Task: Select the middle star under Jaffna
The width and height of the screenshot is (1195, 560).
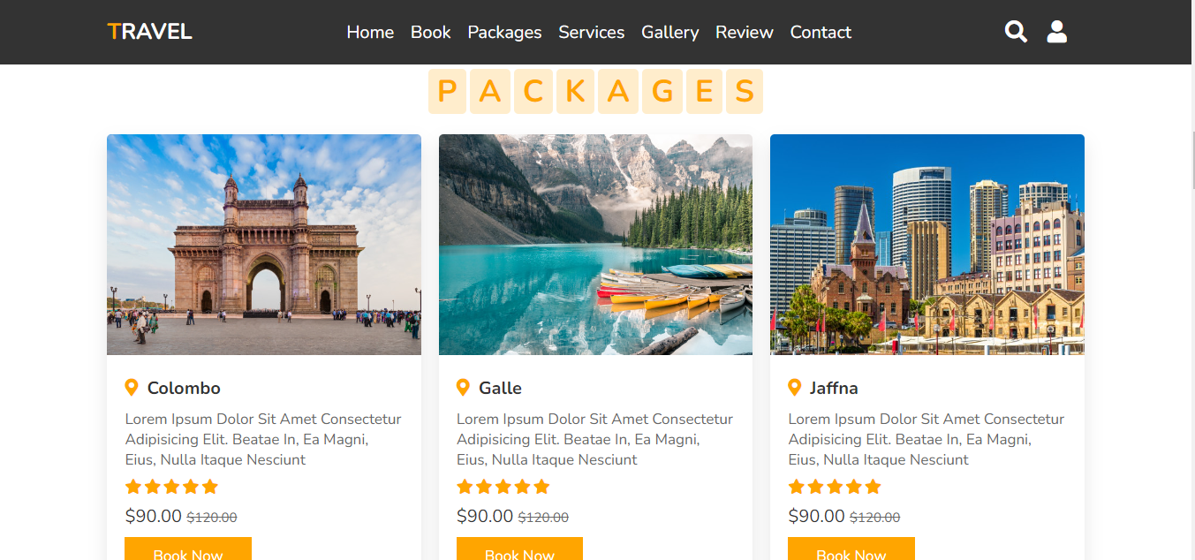Action: pos(834,486)
